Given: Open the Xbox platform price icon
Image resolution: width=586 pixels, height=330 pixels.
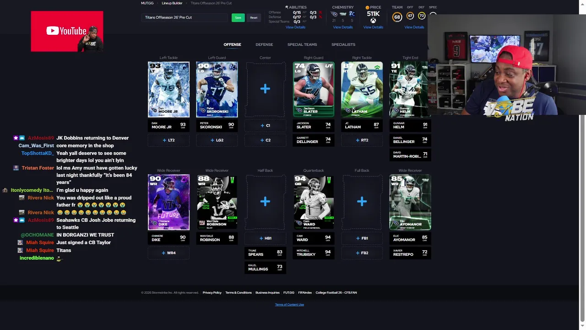Looking at the screenshot, I should (x=373, y=21).
